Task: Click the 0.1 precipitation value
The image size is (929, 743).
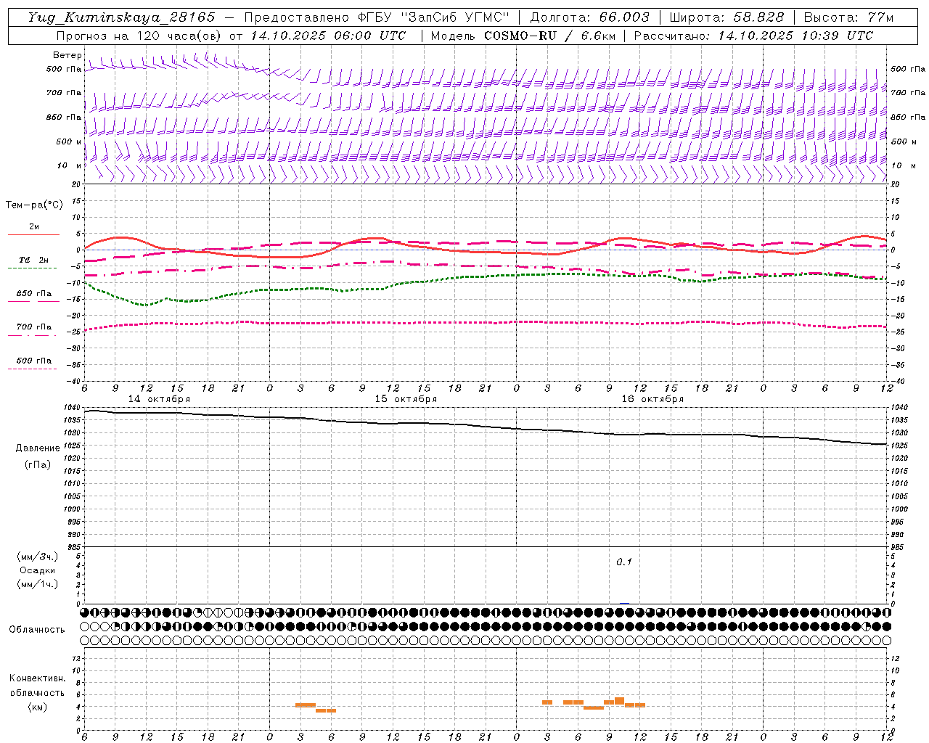Action: [x=624, y=562]
